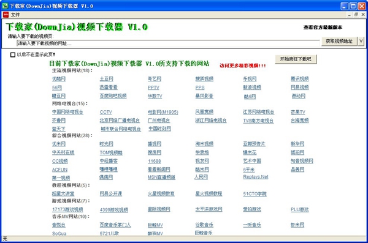This screenshot has width=368, height=243.
Task: Click the 17173游戏视频 link
Action: coord(67,209)
